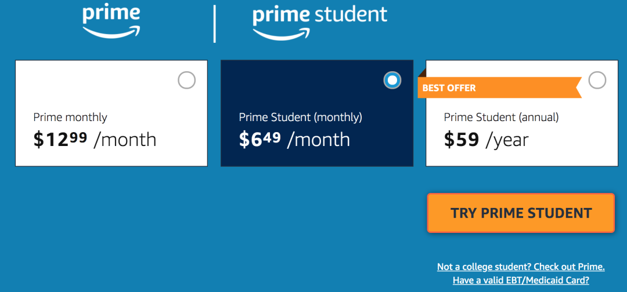Click the smile arrow under the Prime logo
This screenshot has height=292, width=627.
click(111, 31)
